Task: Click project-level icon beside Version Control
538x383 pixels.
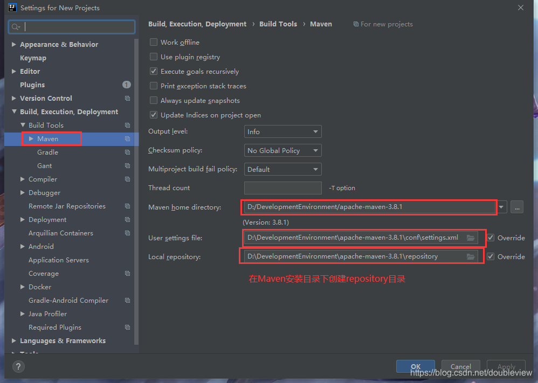Action: point(127,99)
